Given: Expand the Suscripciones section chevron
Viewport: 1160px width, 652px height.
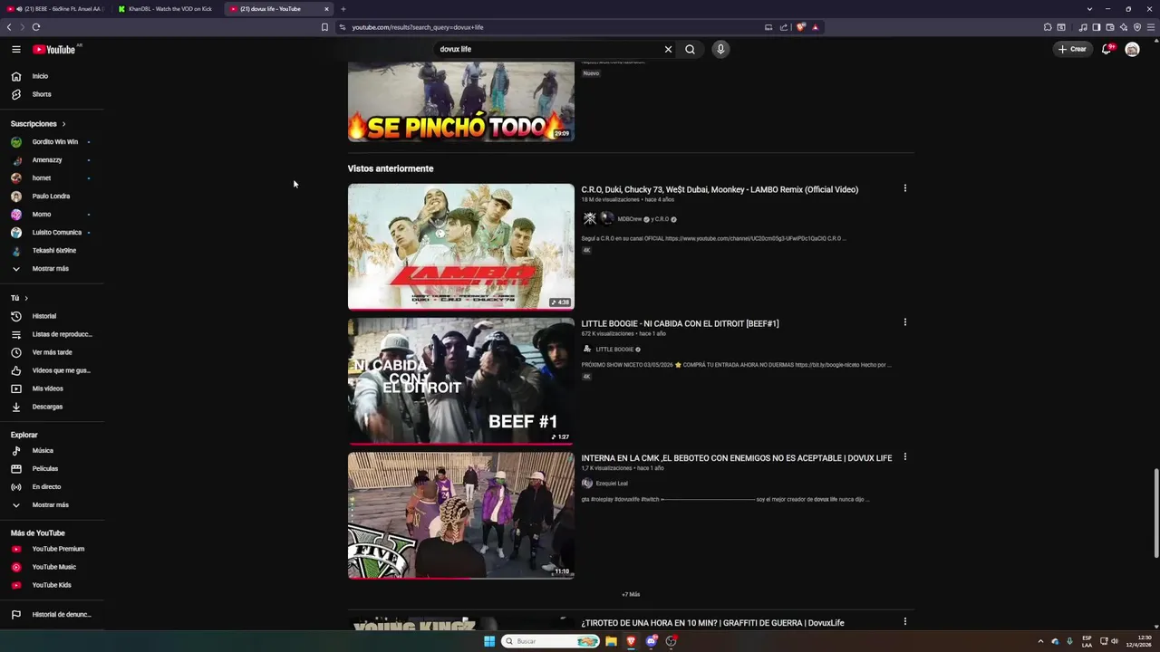Looking at the screenshot, I should point(63,124).
